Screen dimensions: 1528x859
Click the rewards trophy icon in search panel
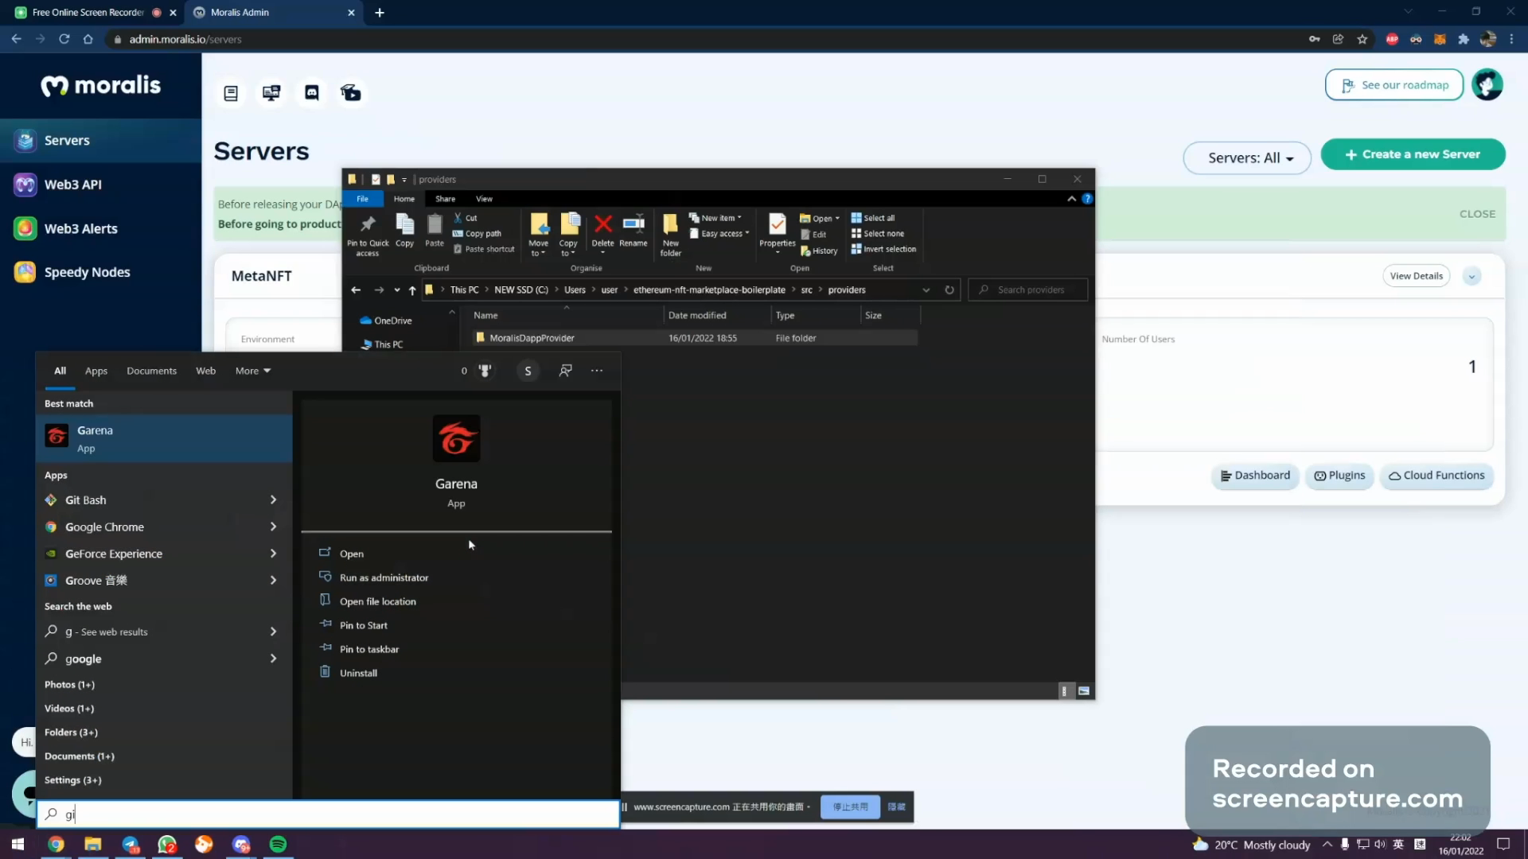485,371
